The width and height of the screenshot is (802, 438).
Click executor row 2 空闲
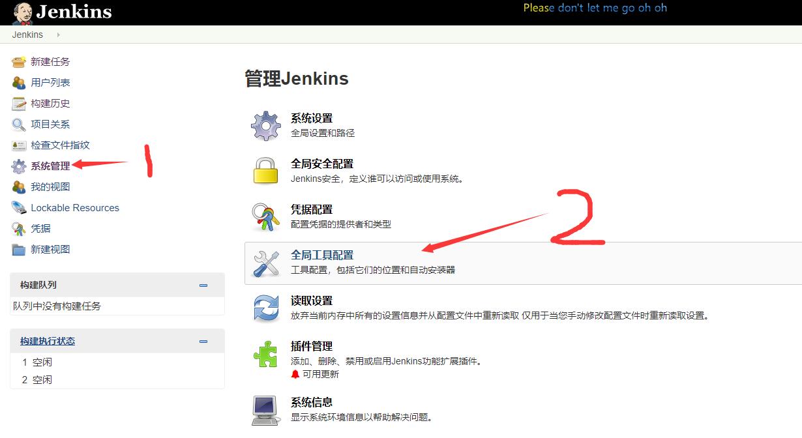pyautogui.click(x=117, y=380)
